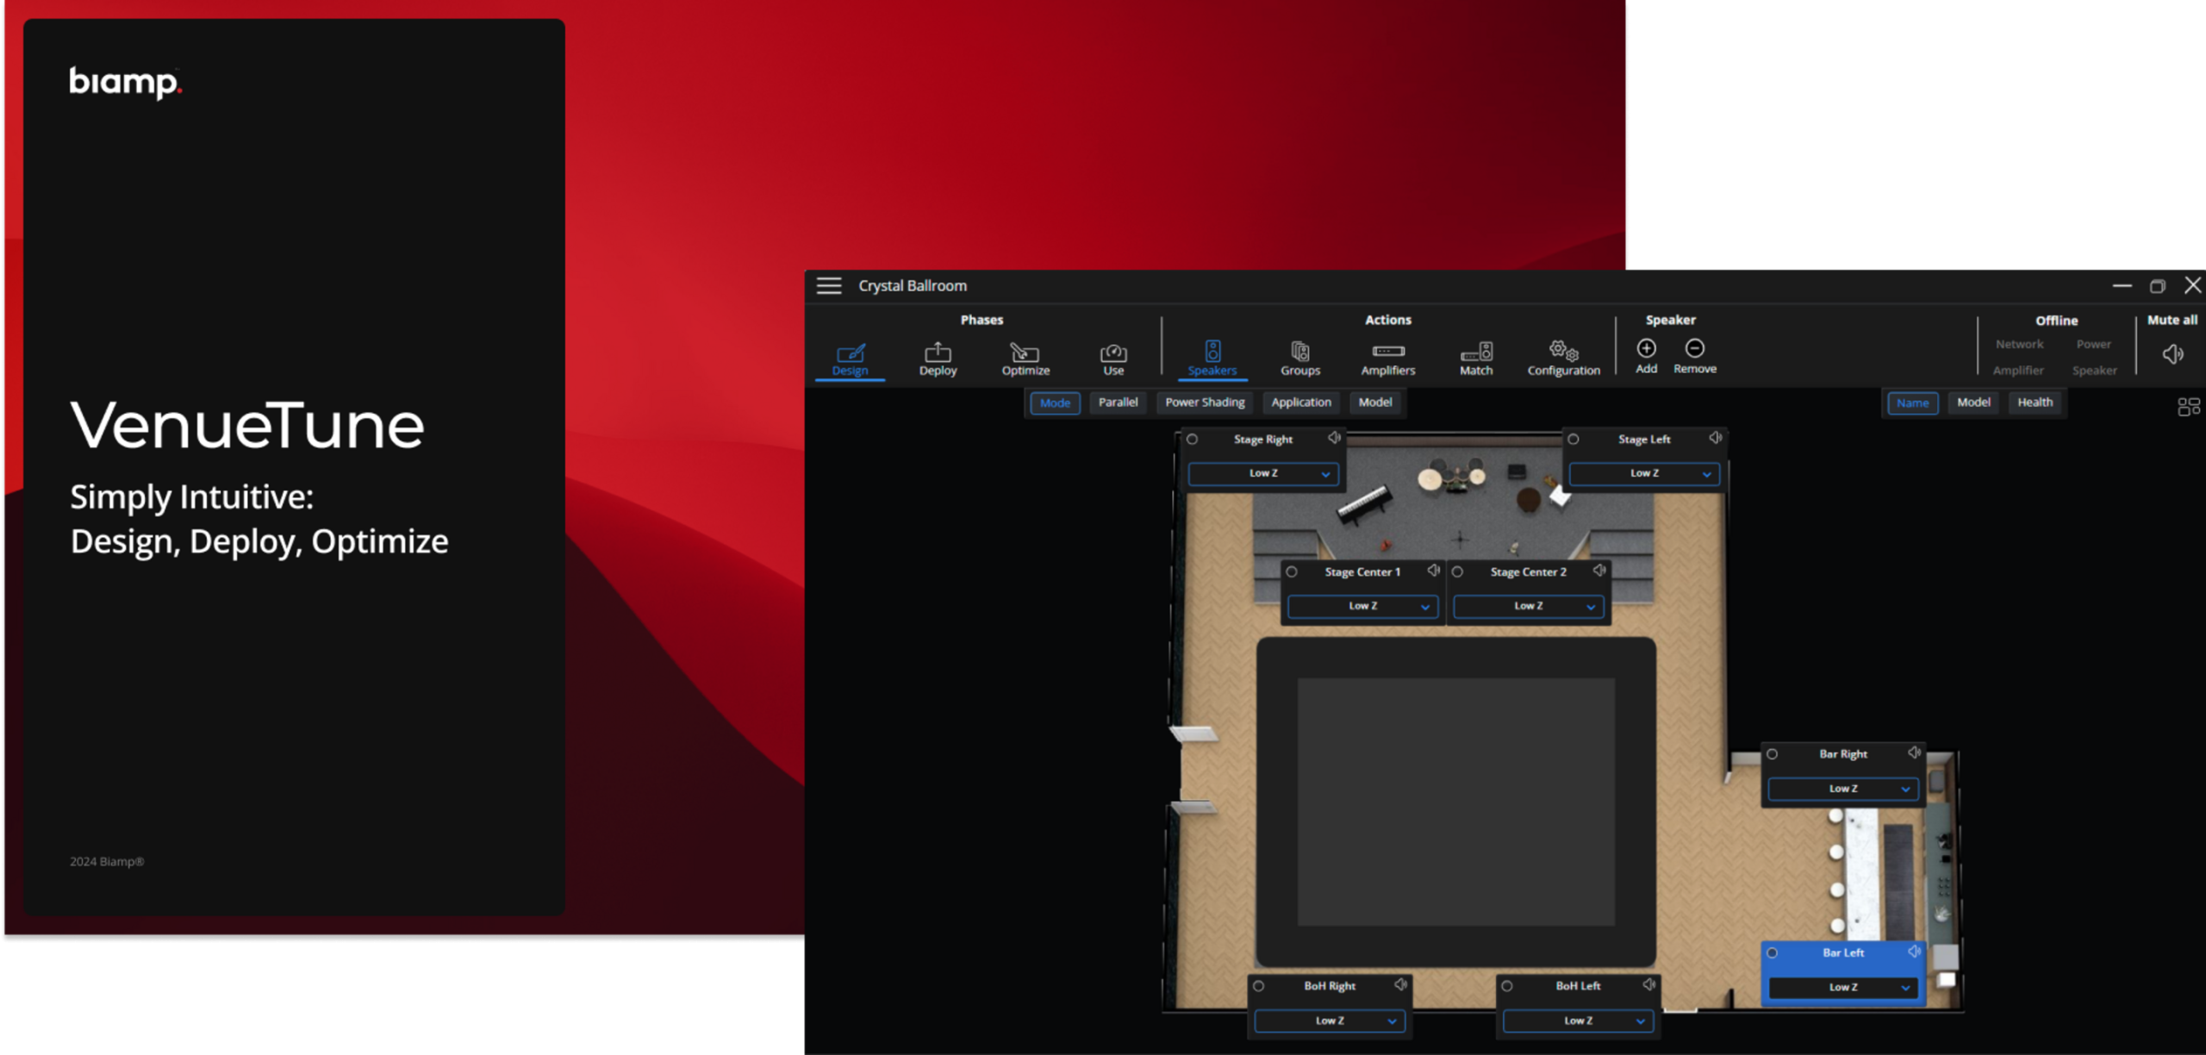Select the Health view tab
The width and height of the screenshot is (2206, 1055).
2035,402
